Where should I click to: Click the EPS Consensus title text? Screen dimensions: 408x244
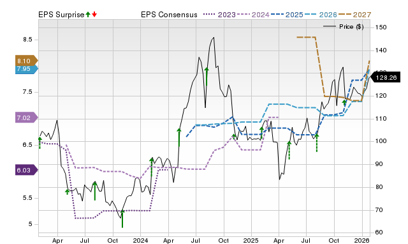(x=169, y=15)
